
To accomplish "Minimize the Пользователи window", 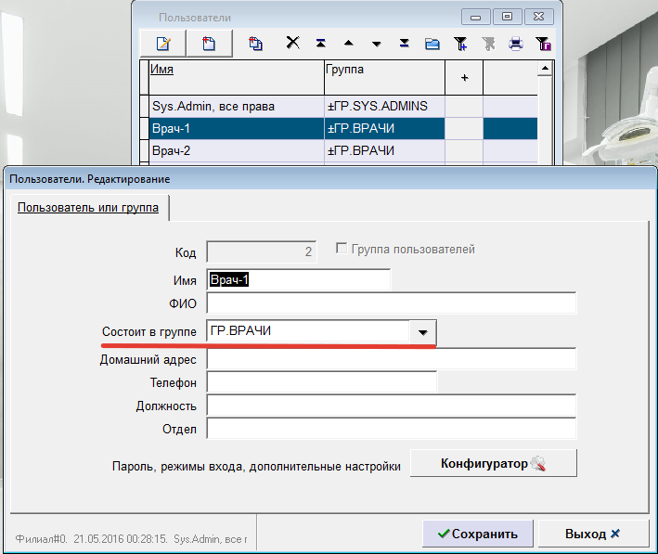I will pos(475,18).
